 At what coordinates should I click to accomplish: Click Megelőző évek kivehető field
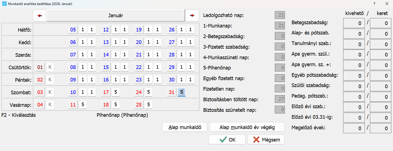point(354,128)
